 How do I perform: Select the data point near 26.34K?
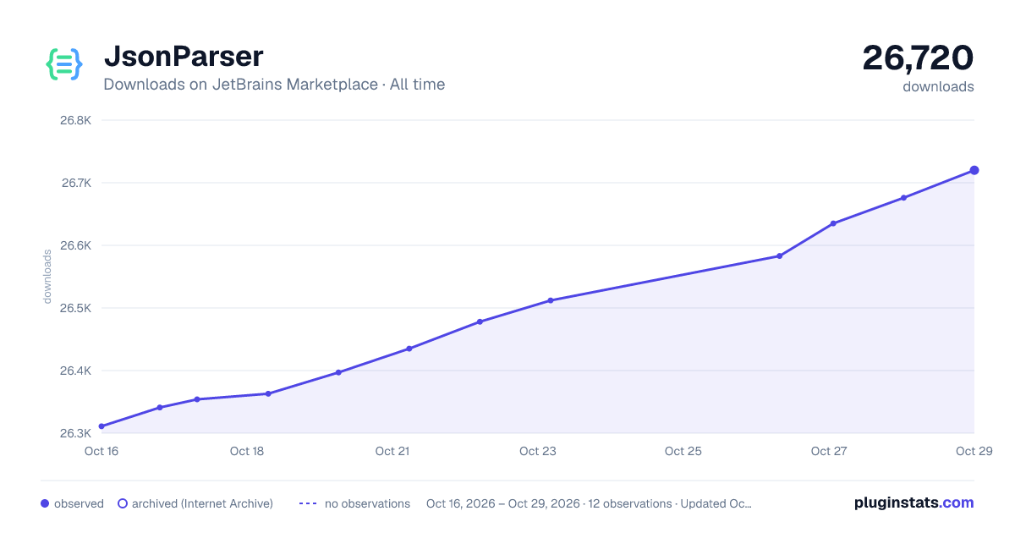tap(160, 408)
